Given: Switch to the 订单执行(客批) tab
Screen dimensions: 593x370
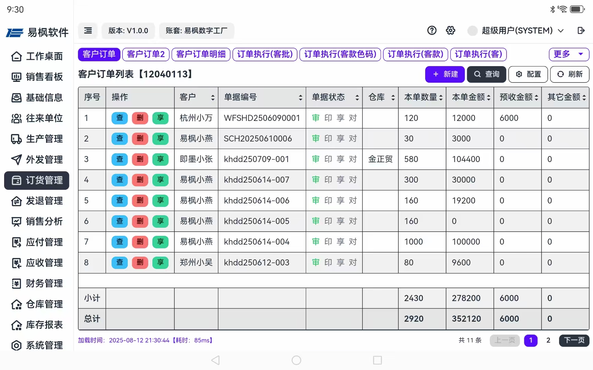Looking at the screenshot, I should 265,54.
